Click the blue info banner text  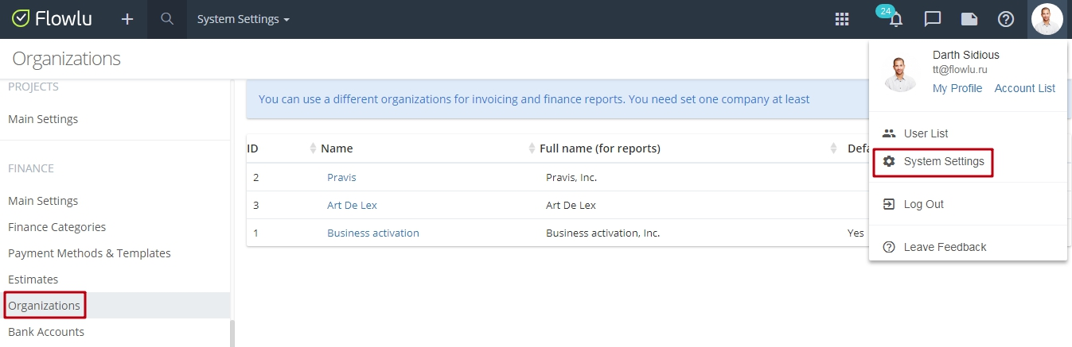(x=534, y=99)
